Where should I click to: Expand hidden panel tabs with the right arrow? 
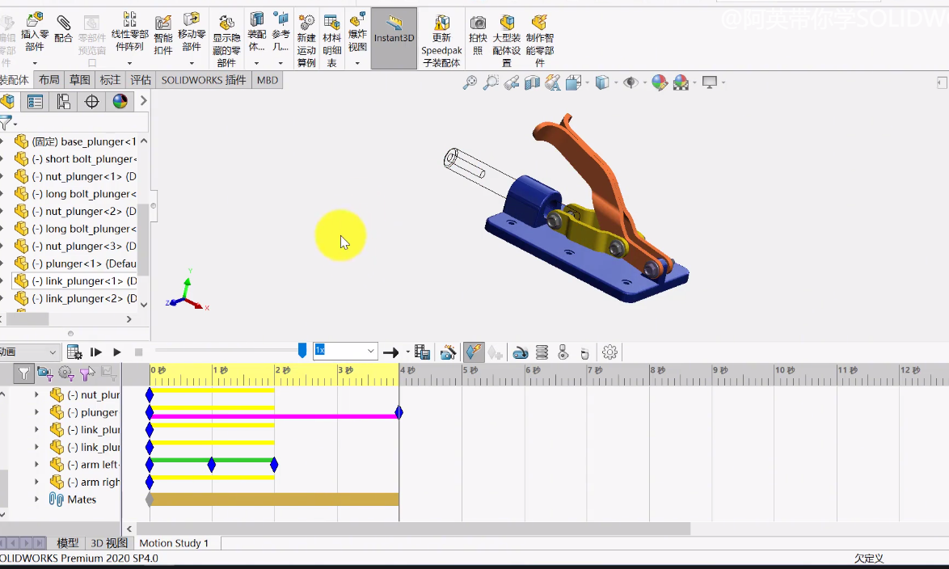[x=144, y=101]
